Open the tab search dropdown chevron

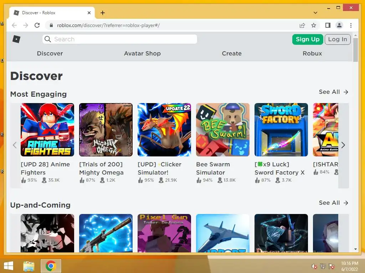(x=315, y=13)
